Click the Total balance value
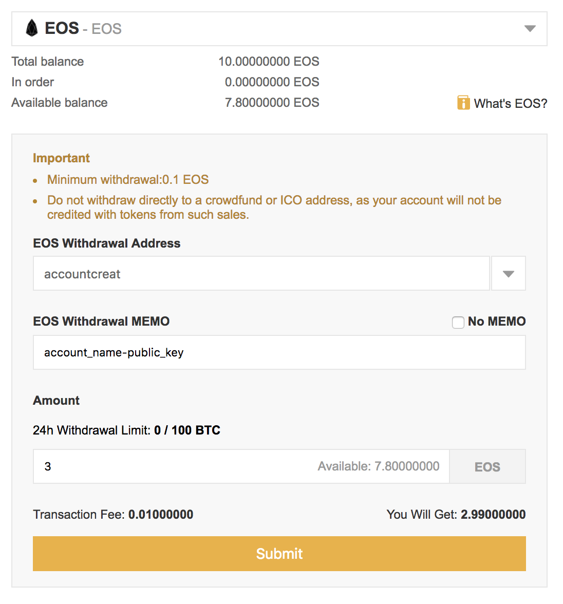 coord(269,61)
